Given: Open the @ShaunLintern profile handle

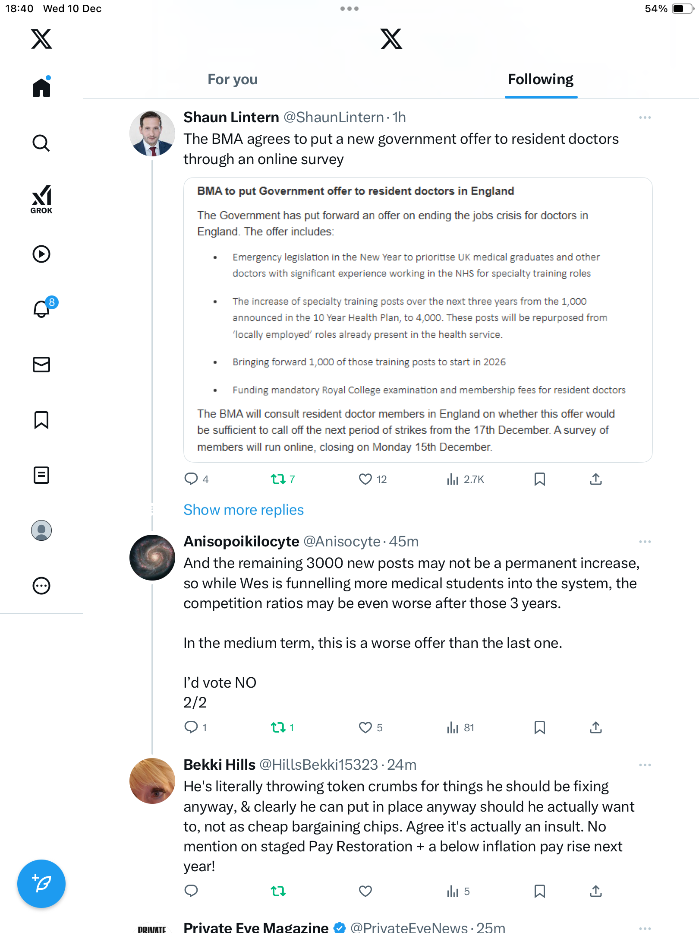Looking at the screenshot, I should [334, 117].
